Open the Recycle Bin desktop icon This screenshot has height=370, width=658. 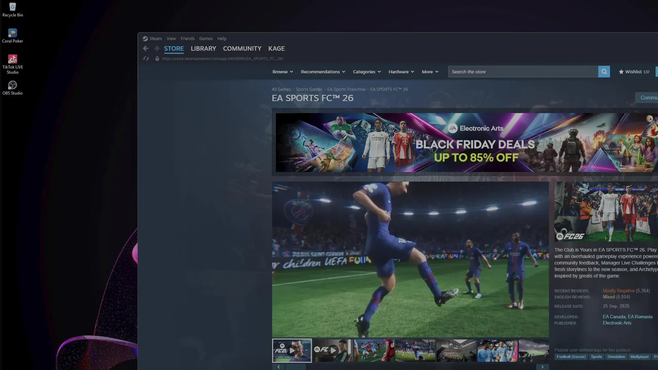(12, 10)
